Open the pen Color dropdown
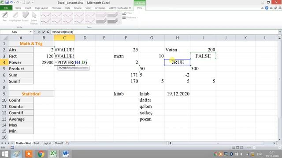 128,13
